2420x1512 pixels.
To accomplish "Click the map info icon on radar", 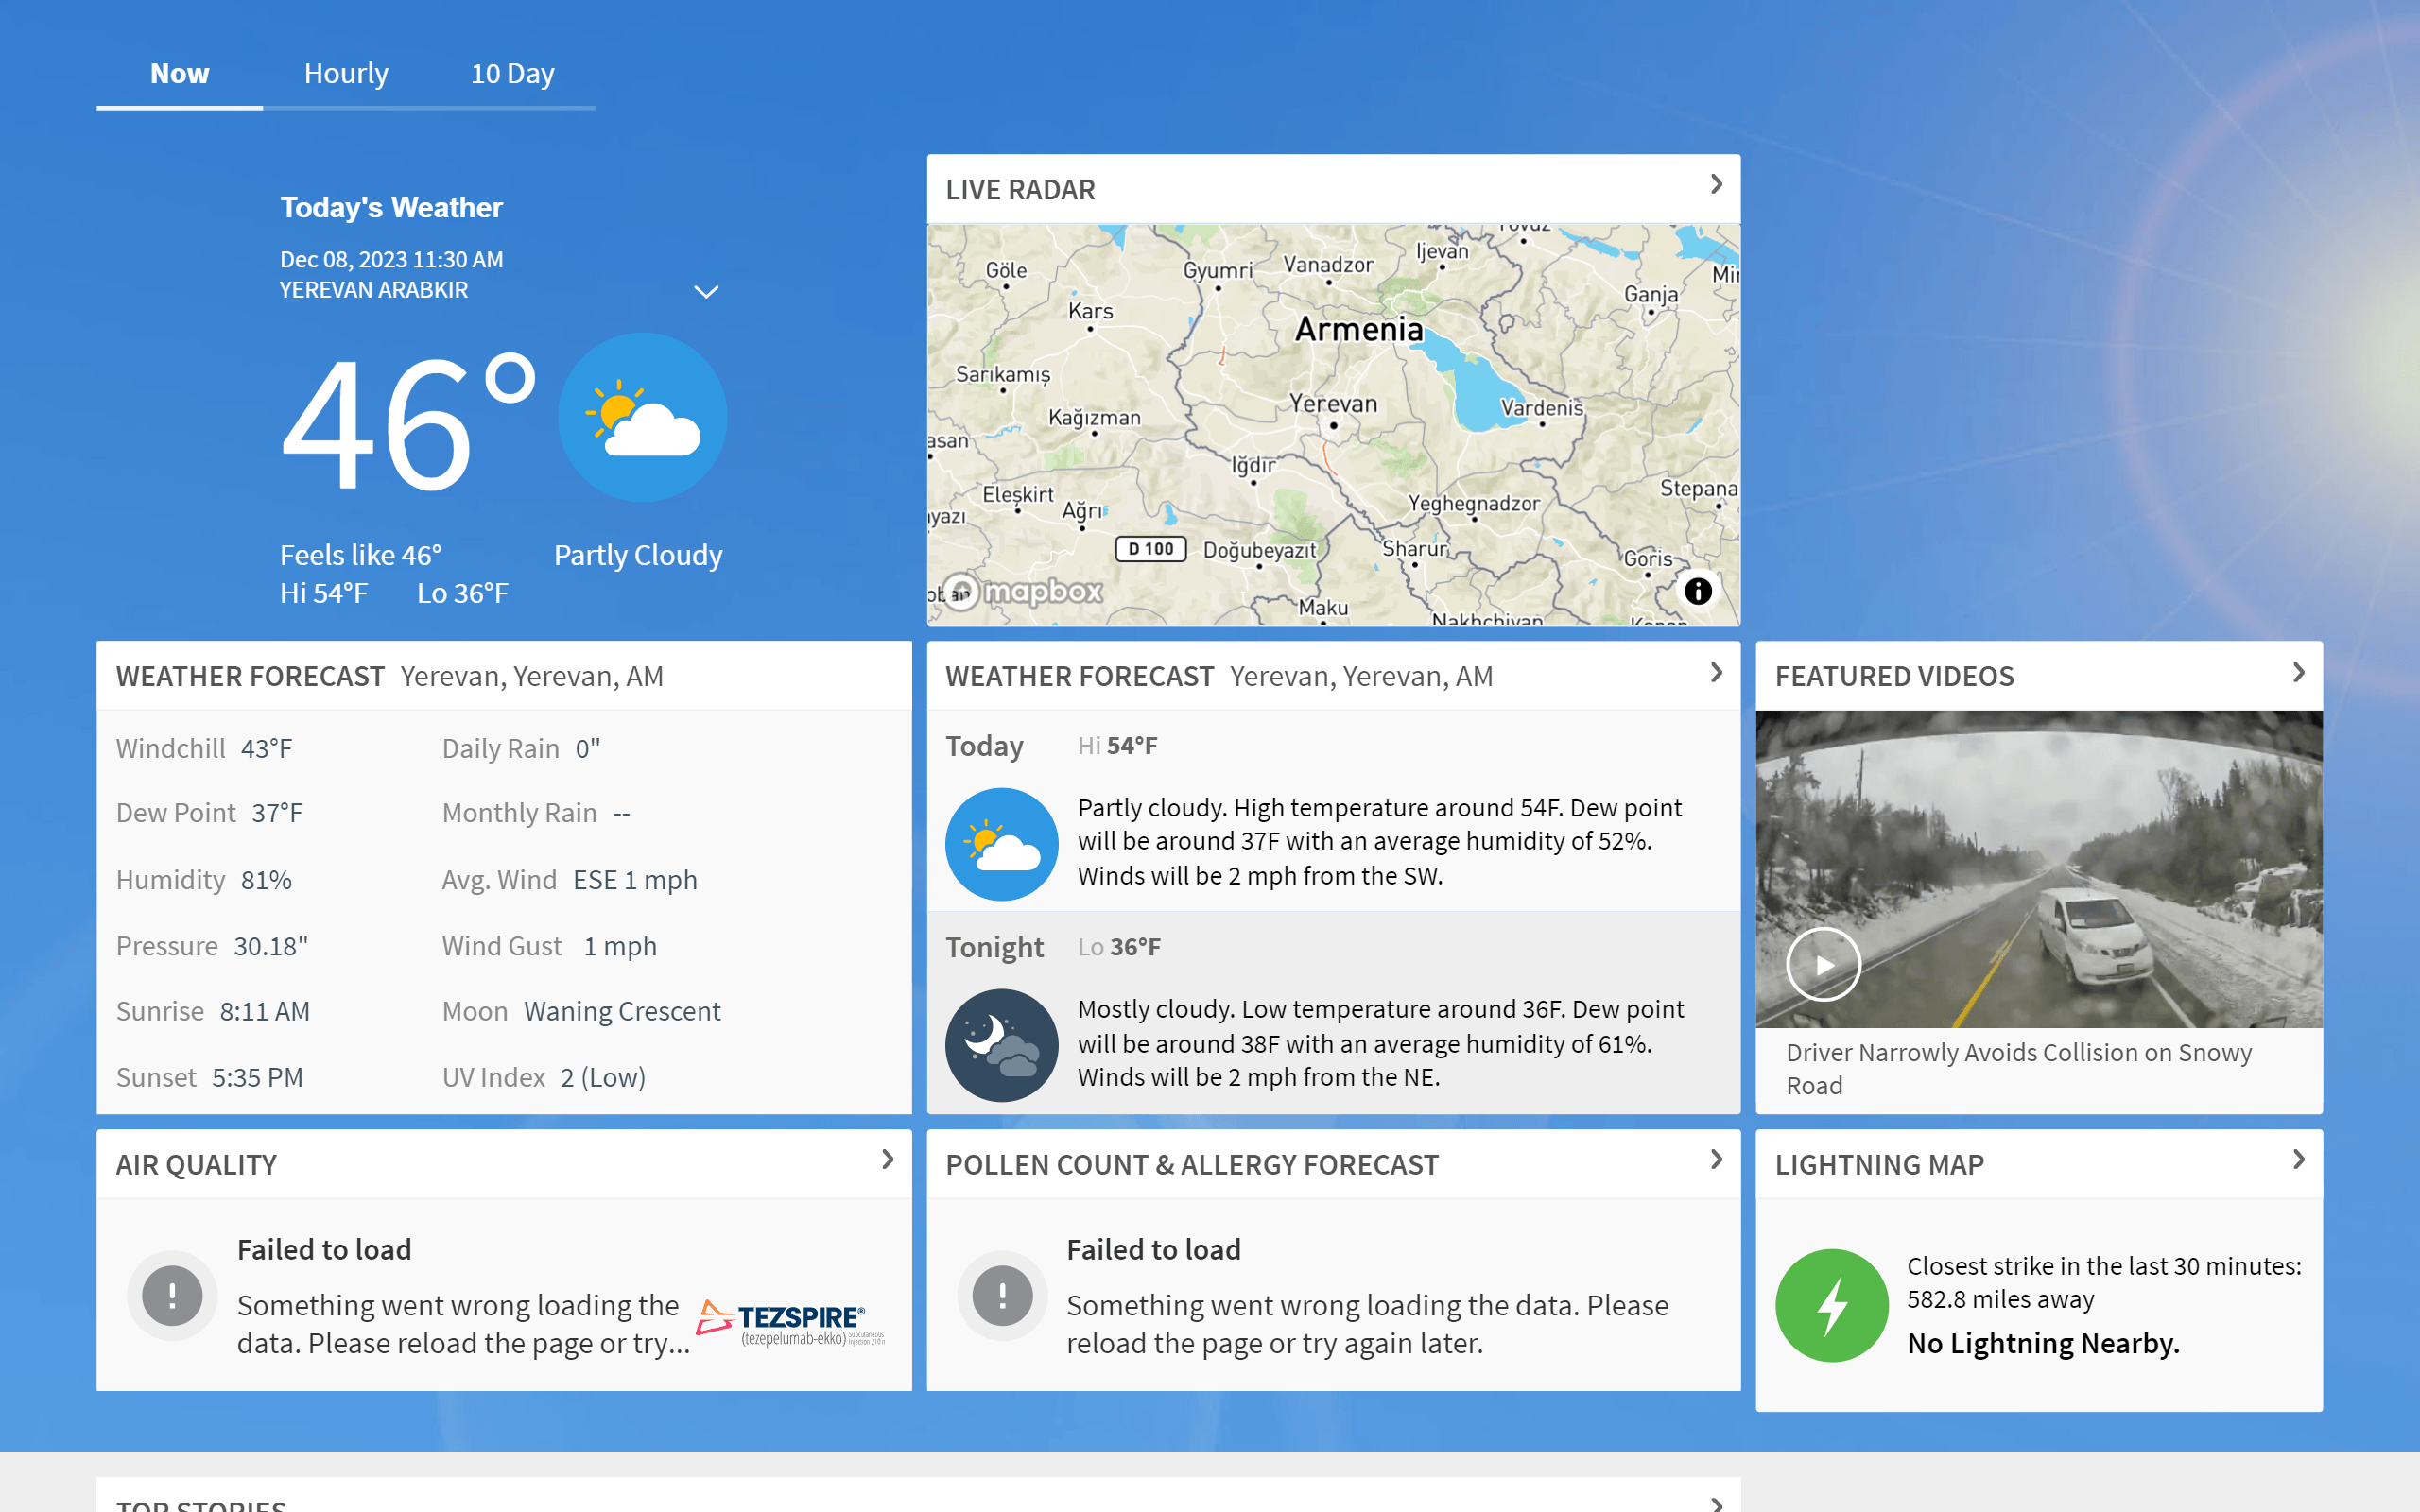I will click(1697, 591).
